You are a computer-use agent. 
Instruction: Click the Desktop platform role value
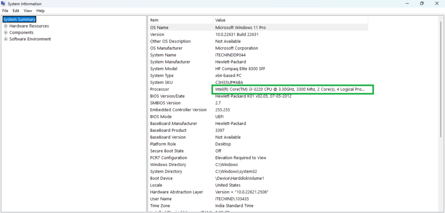click(223, 144)
